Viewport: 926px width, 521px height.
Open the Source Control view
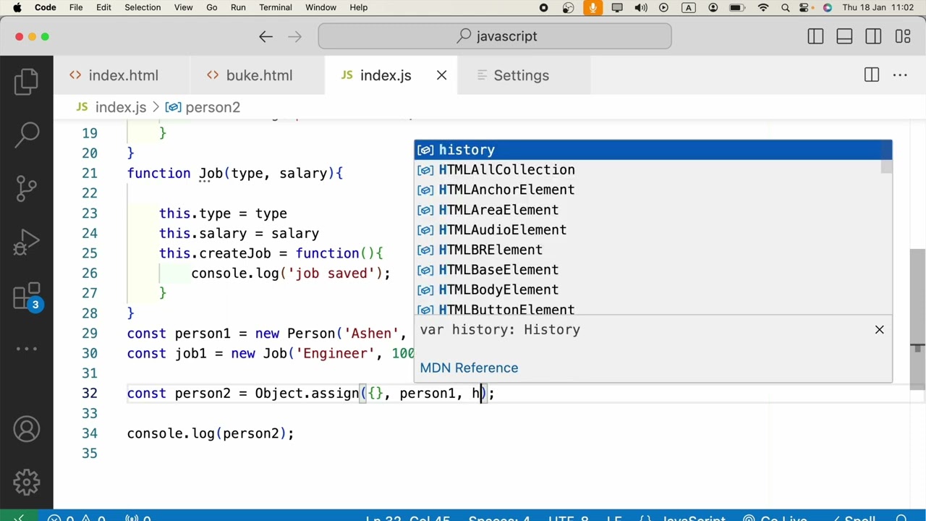coord(26,188)
